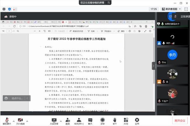Click the chat input 'say something' field

point(17,98)
